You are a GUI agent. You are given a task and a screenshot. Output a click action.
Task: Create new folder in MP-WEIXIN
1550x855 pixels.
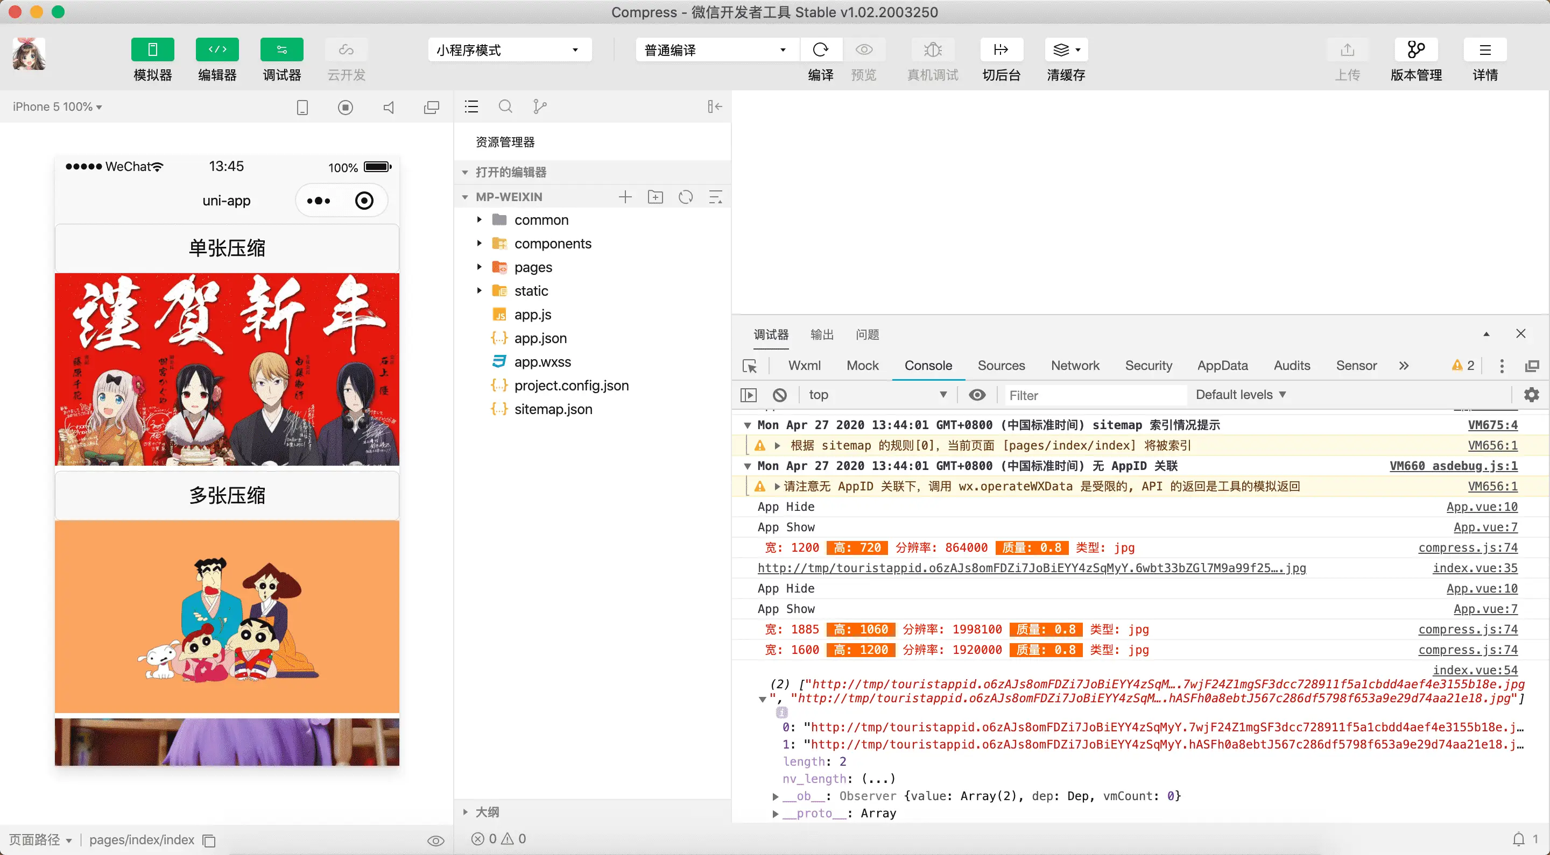pos(656,197)
